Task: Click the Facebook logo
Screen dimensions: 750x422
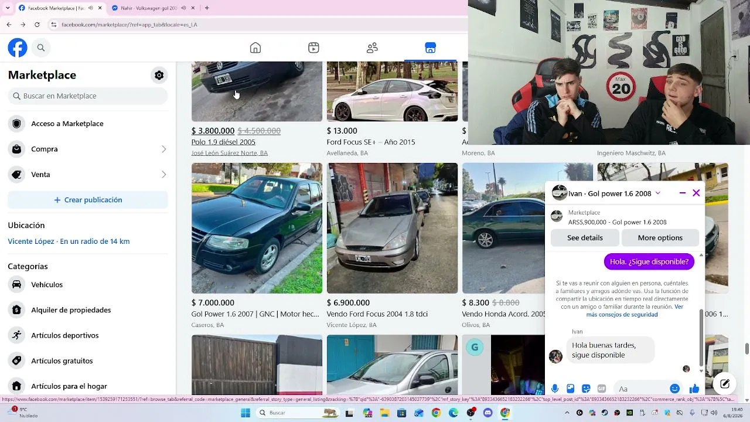Action: tap(18, 47)
